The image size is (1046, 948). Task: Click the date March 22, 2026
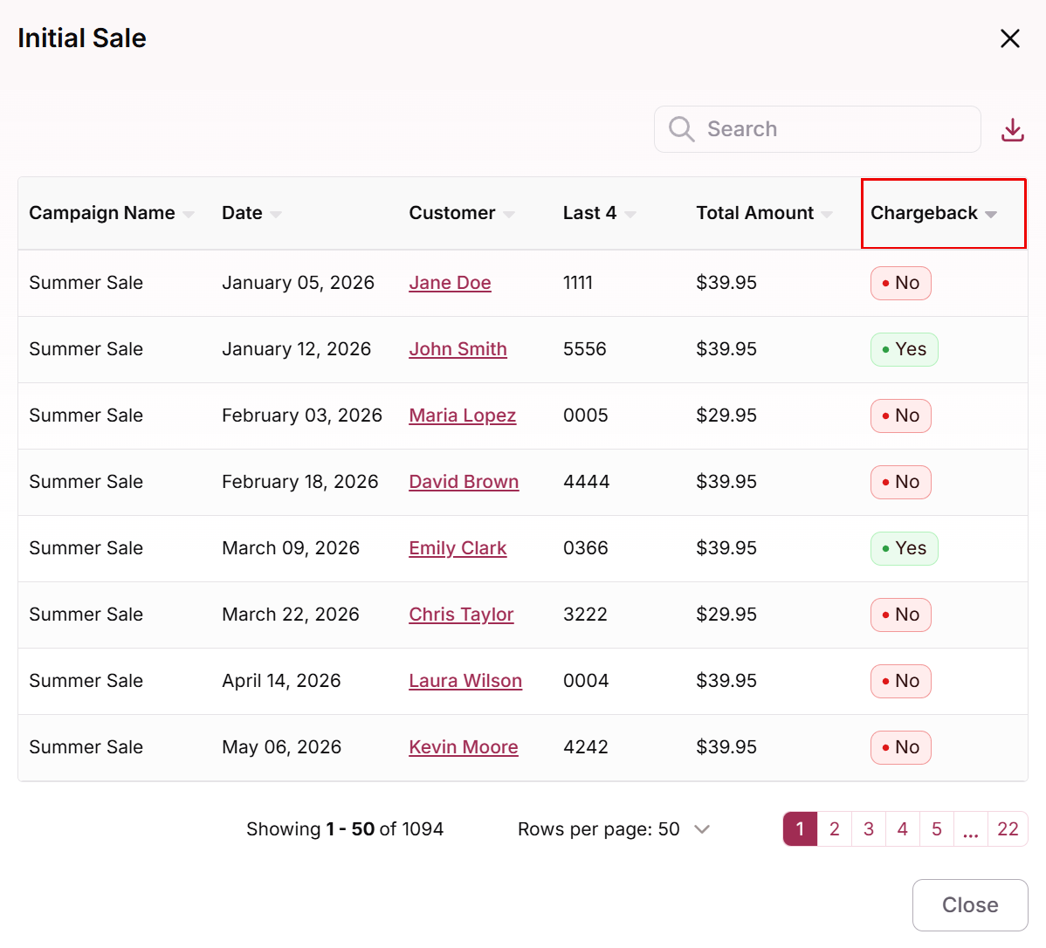(x=290, y=615)
